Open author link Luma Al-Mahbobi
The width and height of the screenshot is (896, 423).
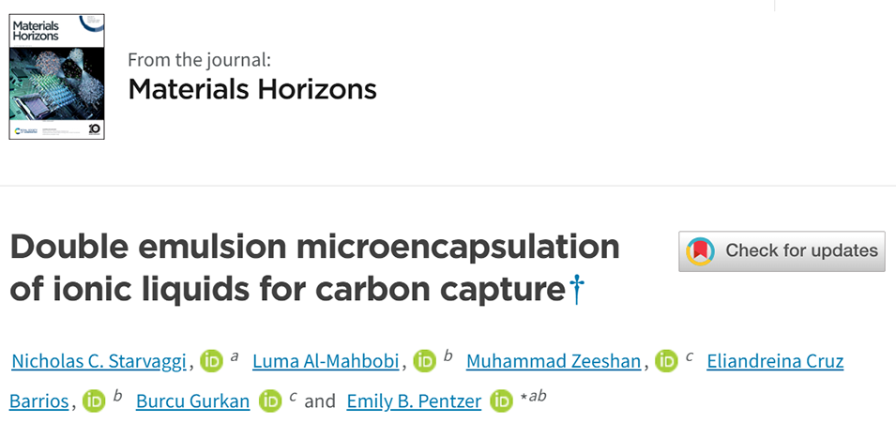point(326,361)
